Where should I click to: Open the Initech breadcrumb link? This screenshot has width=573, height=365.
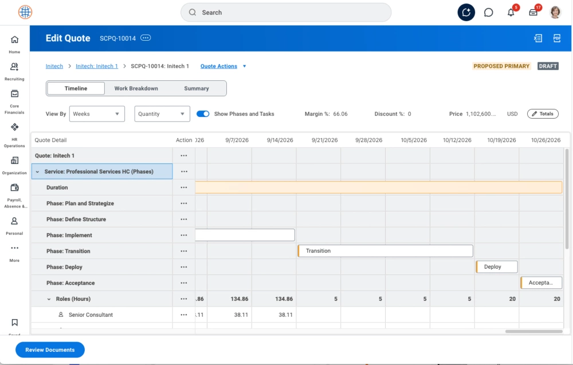click(54, 66)
